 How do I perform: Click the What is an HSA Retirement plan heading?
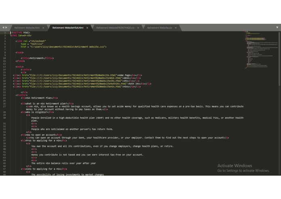point(47,104)
